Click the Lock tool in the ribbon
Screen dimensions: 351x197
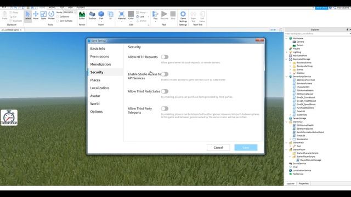(140, 17)
